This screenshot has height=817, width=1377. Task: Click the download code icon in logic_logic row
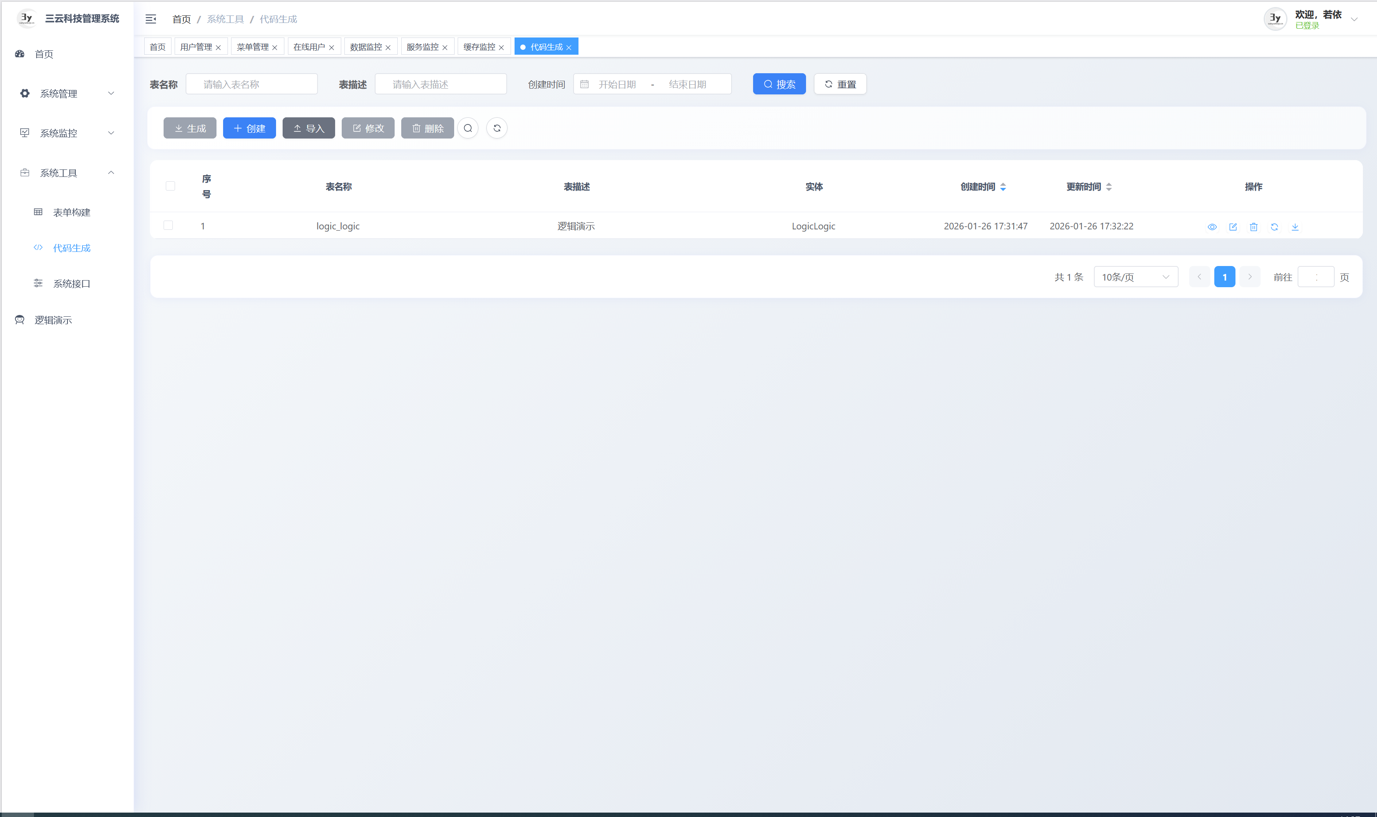tap(1295, 227)
